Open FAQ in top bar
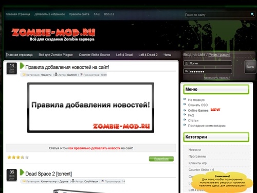257x193 pixels. (x=97, y=14)
